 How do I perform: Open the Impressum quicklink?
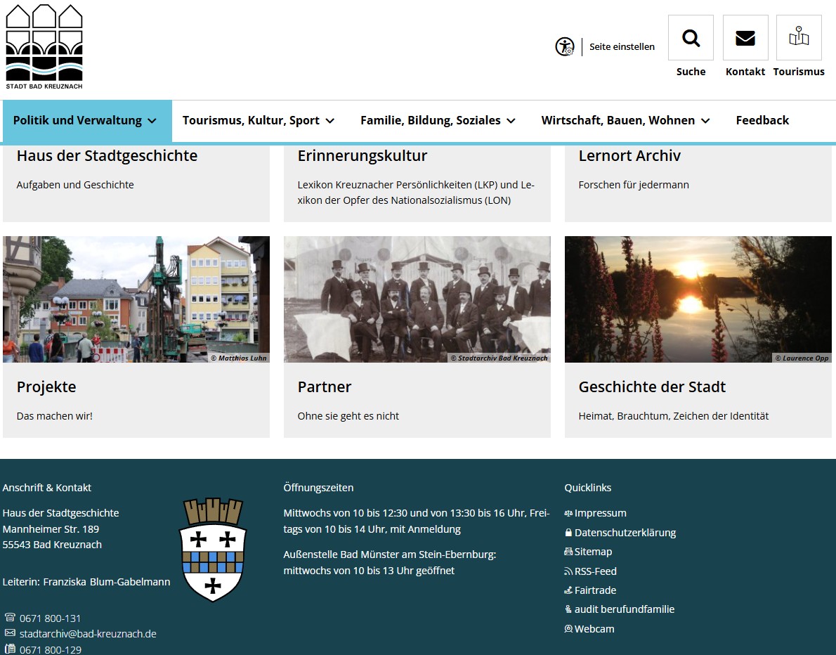pos(600,513)
